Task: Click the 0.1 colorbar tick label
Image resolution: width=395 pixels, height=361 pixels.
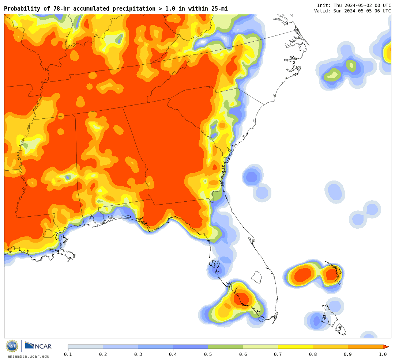Action: pyautogui.click(x=68, y=354)
